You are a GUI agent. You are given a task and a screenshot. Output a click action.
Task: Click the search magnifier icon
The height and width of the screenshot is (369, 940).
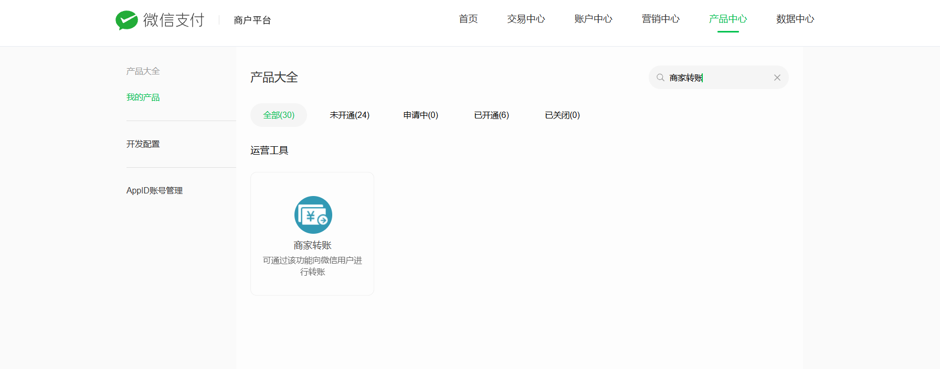pyautogui.click(x=660, y=78)
